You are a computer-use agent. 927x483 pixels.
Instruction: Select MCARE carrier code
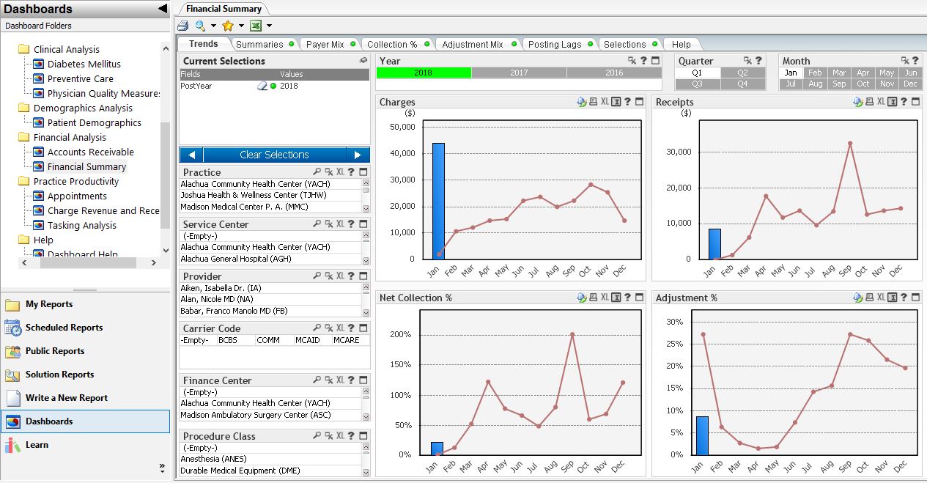coord(350,340)
